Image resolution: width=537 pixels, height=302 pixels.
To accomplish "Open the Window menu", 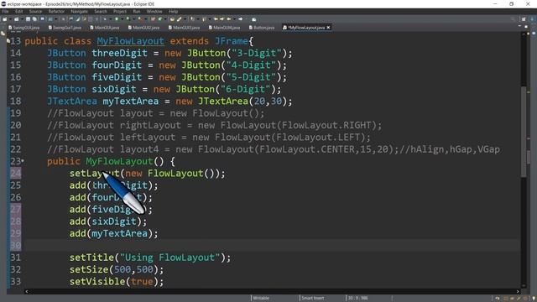I will (154, 11).
